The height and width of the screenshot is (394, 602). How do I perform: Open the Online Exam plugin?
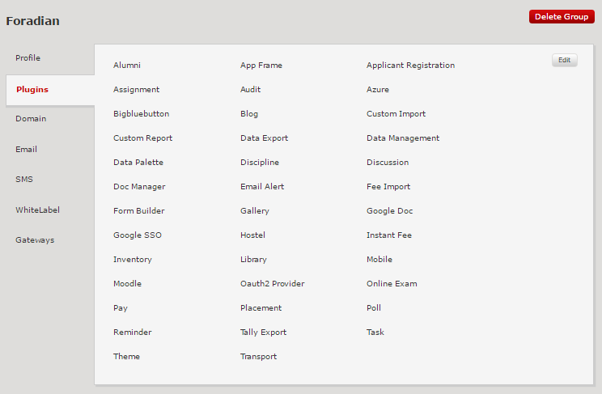point(392,284)
